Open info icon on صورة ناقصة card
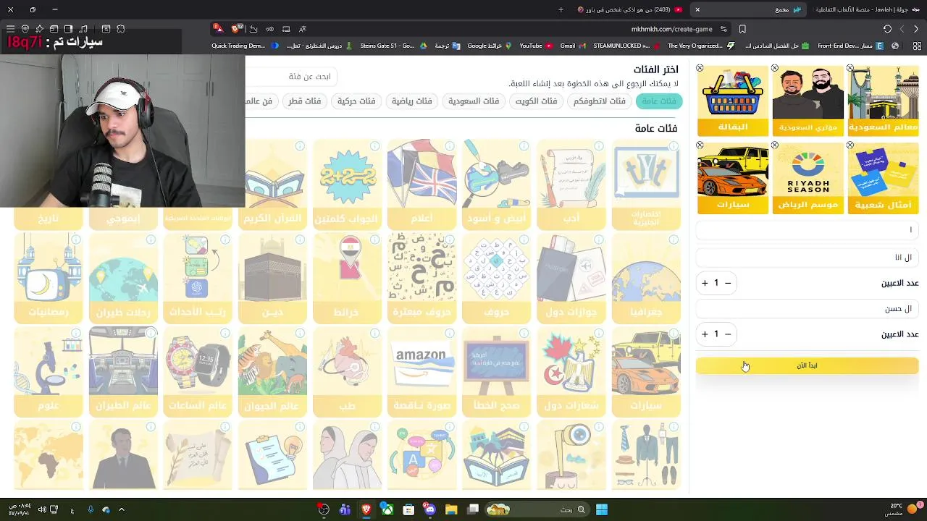 point(450,334)
